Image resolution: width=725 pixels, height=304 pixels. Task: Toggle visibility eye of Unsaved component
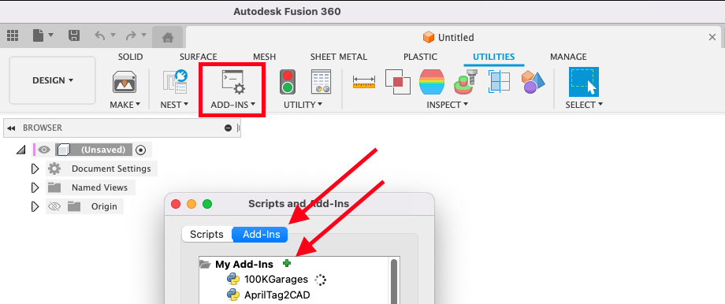44,150
